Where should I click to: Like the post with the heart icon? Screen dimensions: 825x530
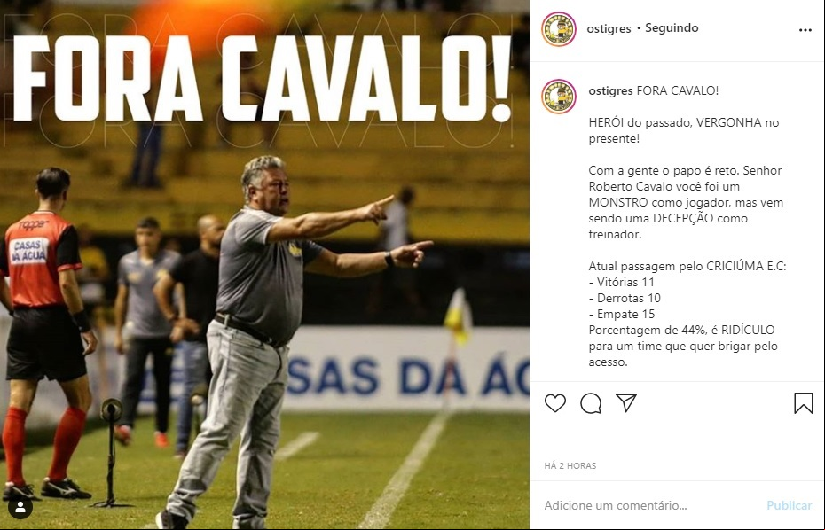pos(555,403)
